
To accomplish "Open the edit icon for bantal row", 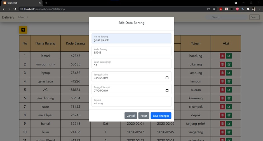I will (229, 124).
